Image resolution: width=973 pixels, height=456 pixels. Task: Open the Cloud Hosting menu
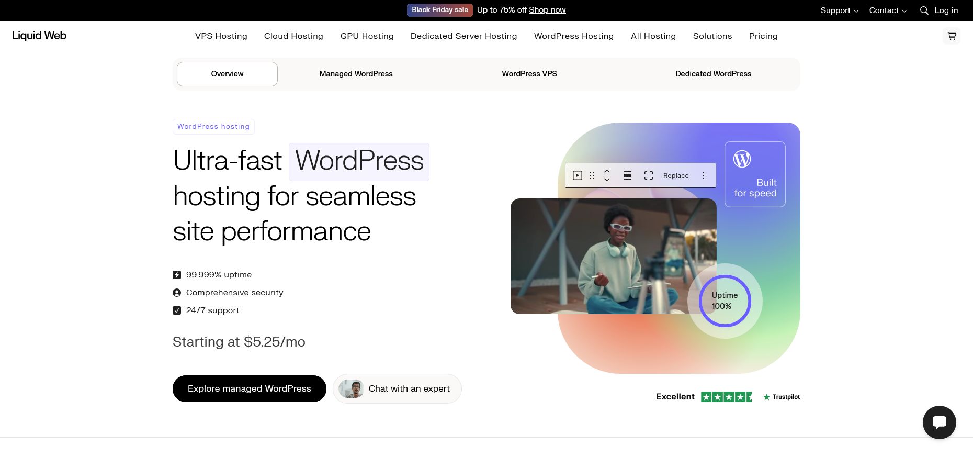coord(293,36)
